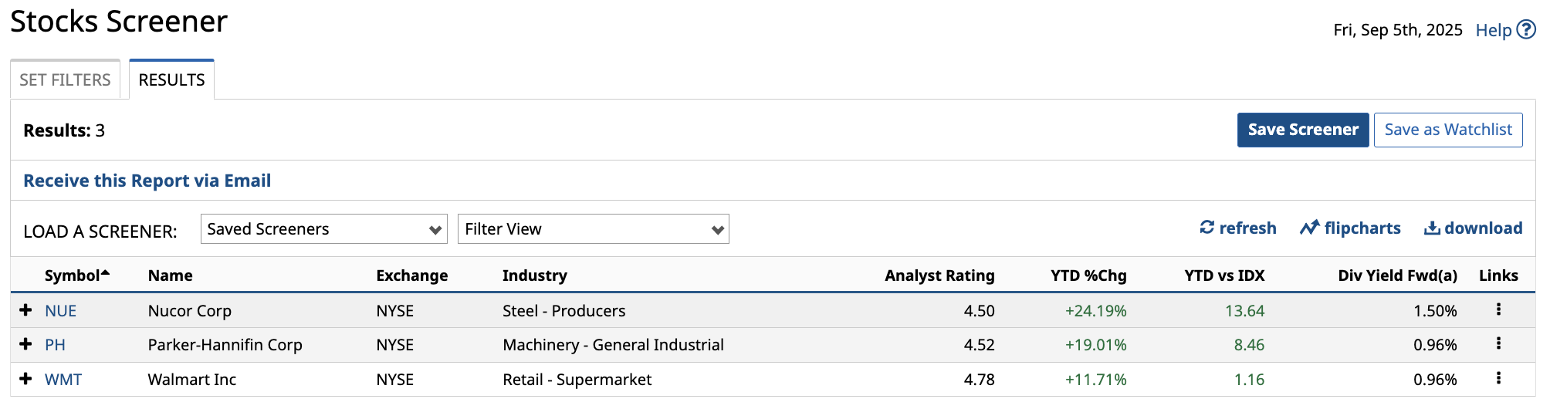The image size is (1550, 409).
Task: Click the 'Nucor Corp' name cell
Action: [190, 311]
